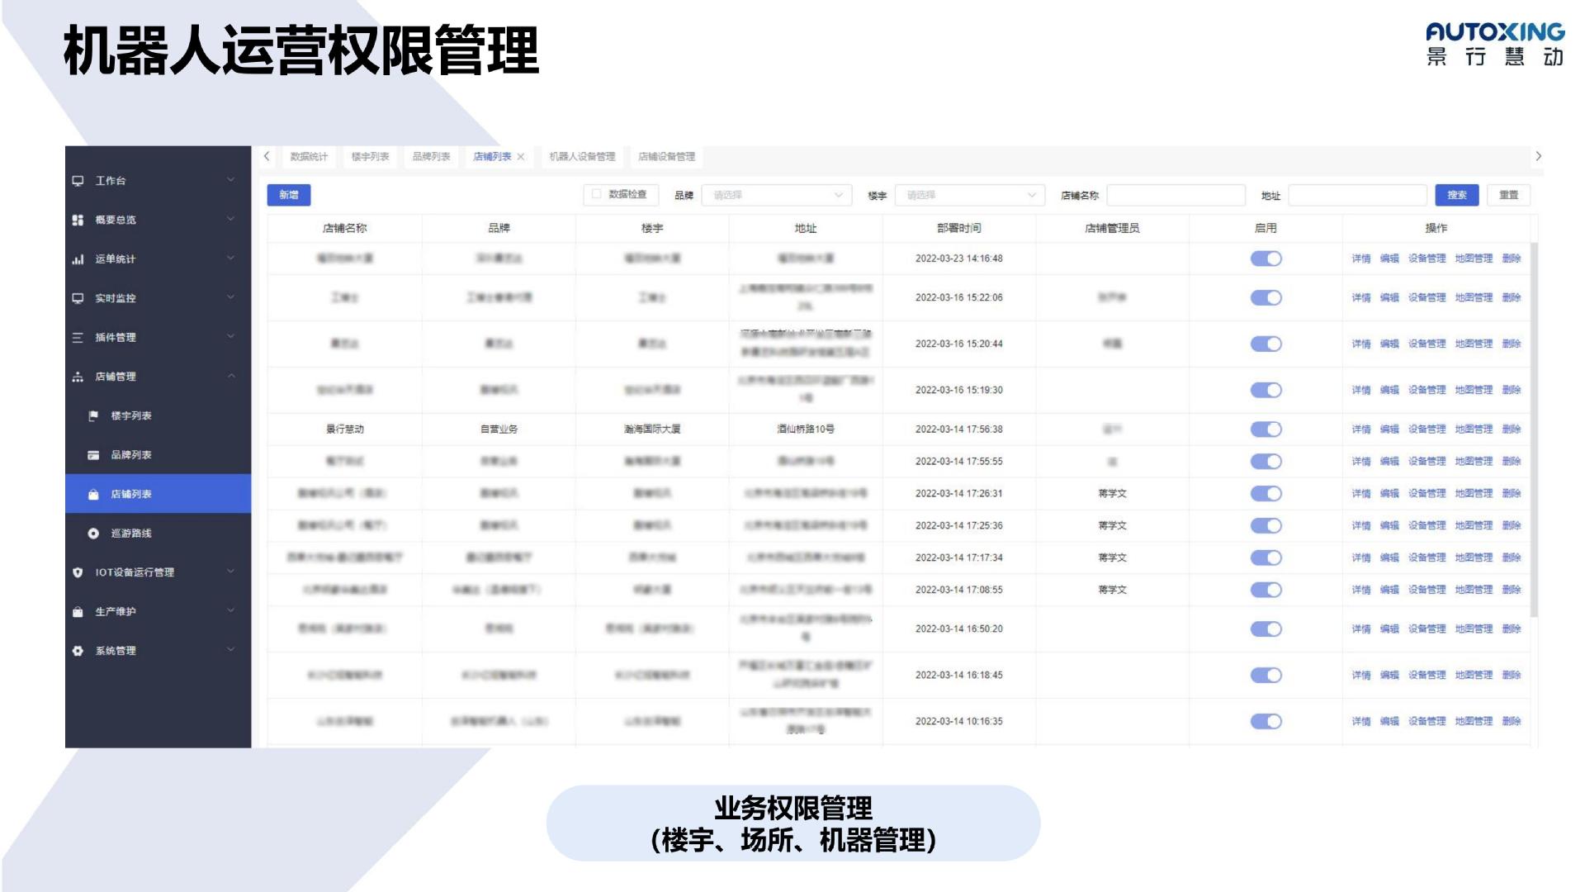Click the 插件管理 list icon
Viewport: 1585px width, 892px height.
(x=78, y=337)
